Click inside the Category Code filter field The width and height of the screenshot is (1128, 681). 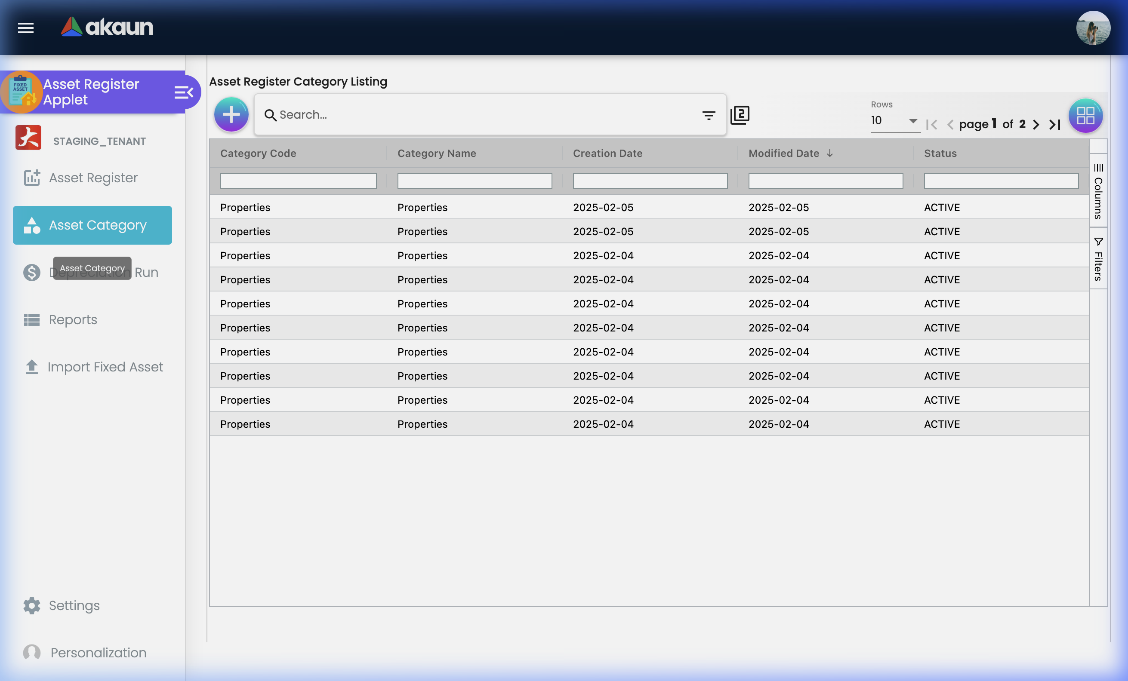pos(298,181)
